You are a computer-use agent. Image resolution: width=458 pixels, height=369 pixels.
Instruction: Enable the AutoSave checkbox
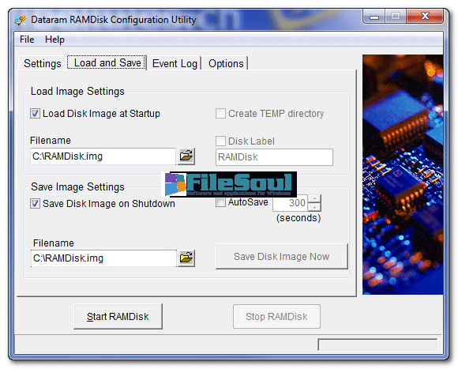coord(220,202)
